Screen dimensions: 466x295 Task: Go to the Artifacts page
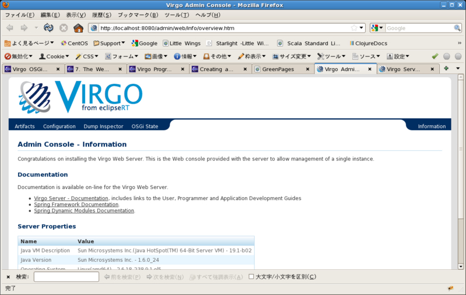tap(24, 126)
